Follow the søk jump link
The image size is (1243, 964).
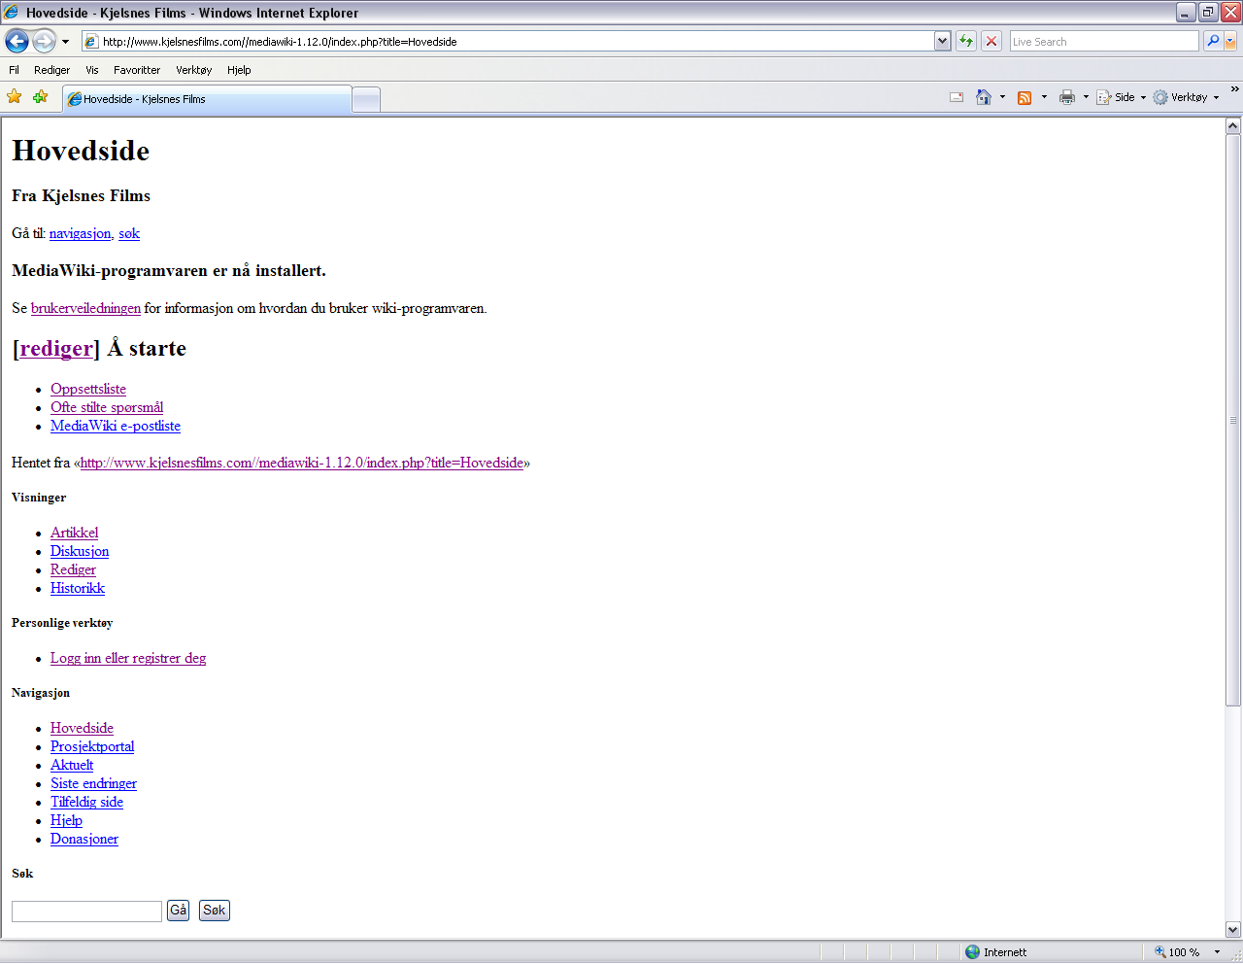click(x=129, y=233)
